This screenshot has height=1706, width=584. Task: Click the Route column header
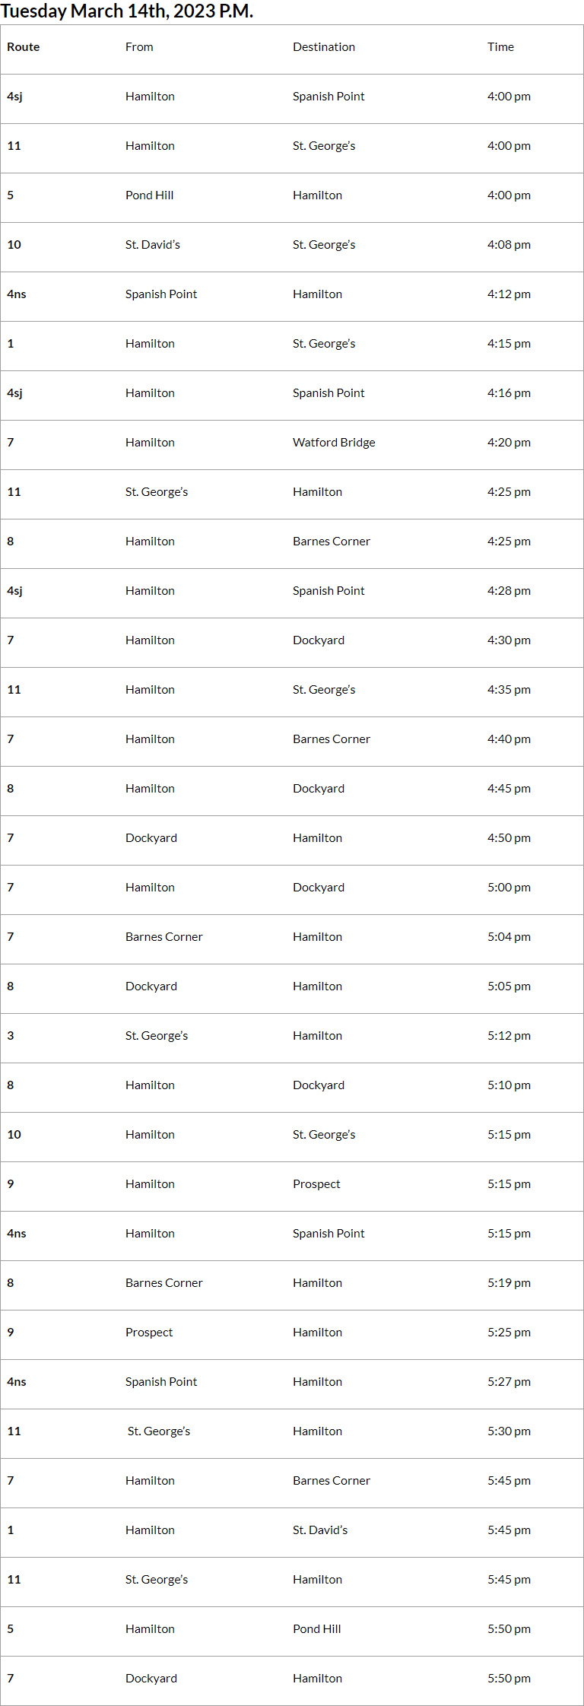coord(24,47)
